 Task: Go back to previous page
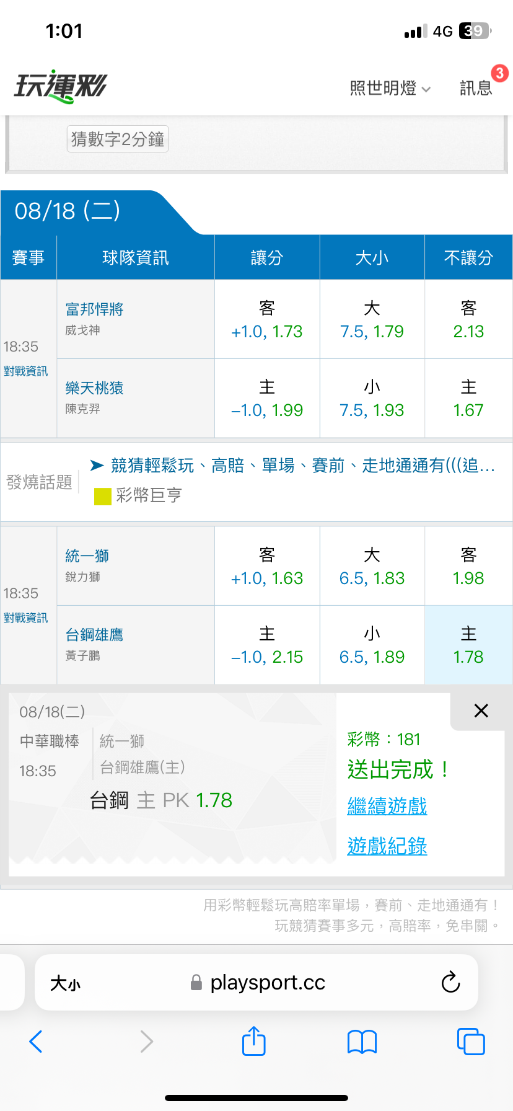click(36, 1042)
